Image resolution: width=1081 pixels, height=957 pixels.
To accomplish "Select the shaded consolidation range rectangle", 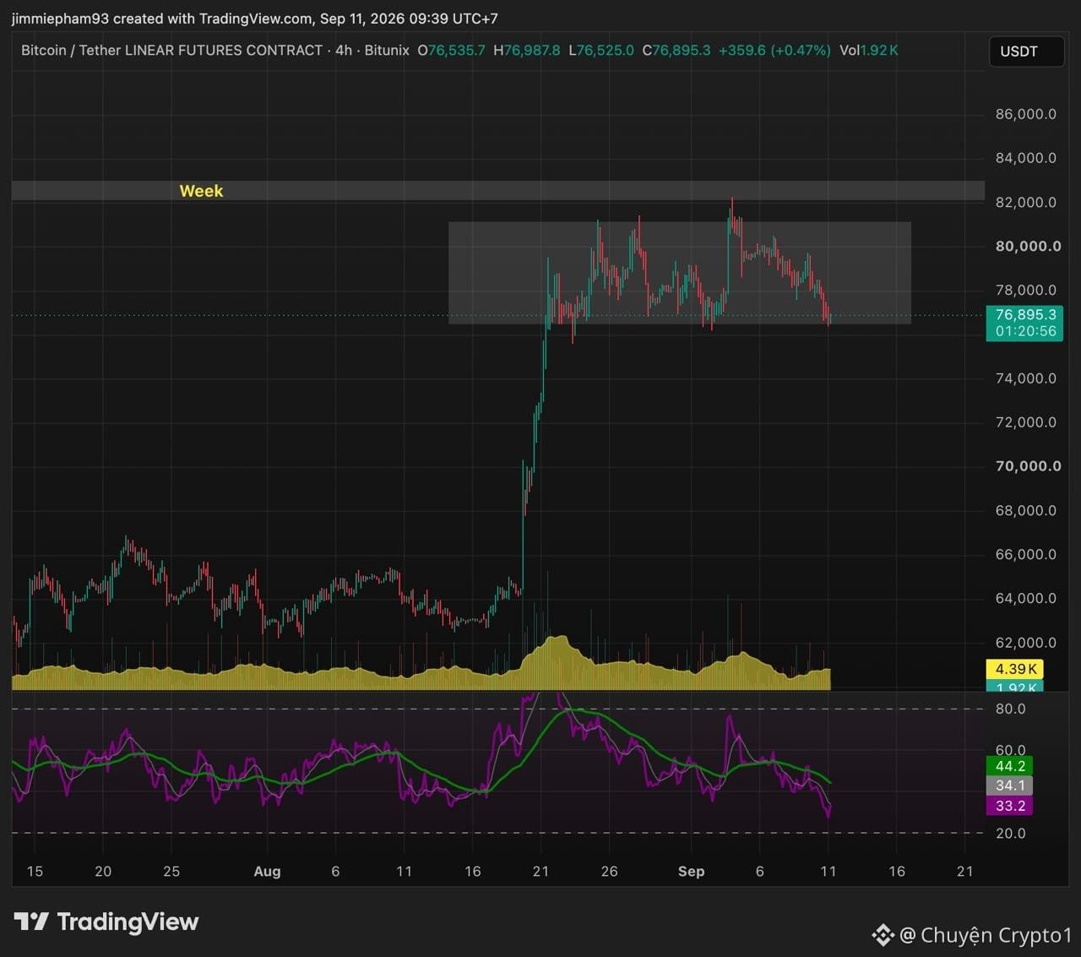I will [680, 273].
